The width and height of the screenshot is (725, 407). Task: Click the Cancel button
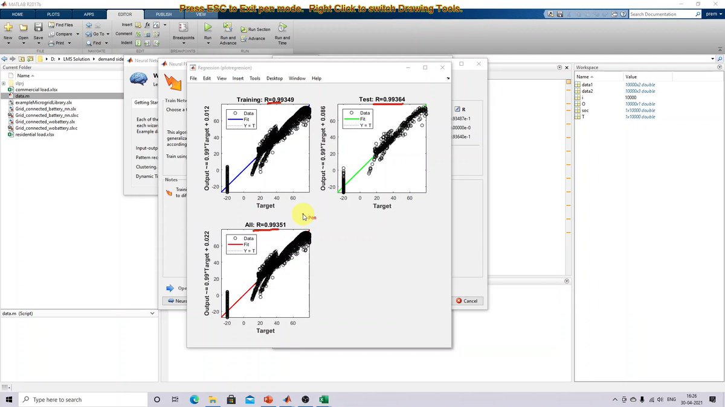pyautogui.click(x=468, y=300)
